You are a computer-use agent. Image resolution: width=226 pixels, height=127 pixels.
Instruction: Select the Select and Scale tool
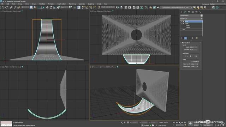pyautogui.click(x=55, y=7)
